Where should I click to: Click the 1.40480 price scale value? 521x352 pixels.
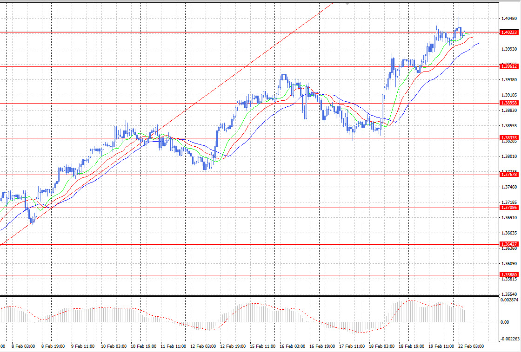pos(509,19)
